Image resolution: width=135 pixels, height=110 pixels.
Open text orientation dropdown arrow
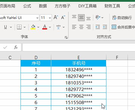click(x=103, y=18)
